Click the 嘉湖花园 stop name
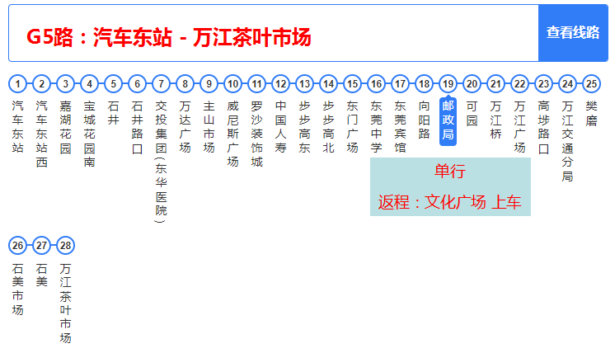Viewport: 615px width, 353px height. (65, 127)
